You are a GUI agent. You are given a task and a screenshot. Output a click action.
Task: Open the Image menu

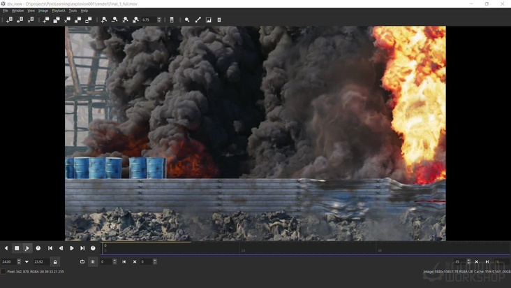click(43, 10)
